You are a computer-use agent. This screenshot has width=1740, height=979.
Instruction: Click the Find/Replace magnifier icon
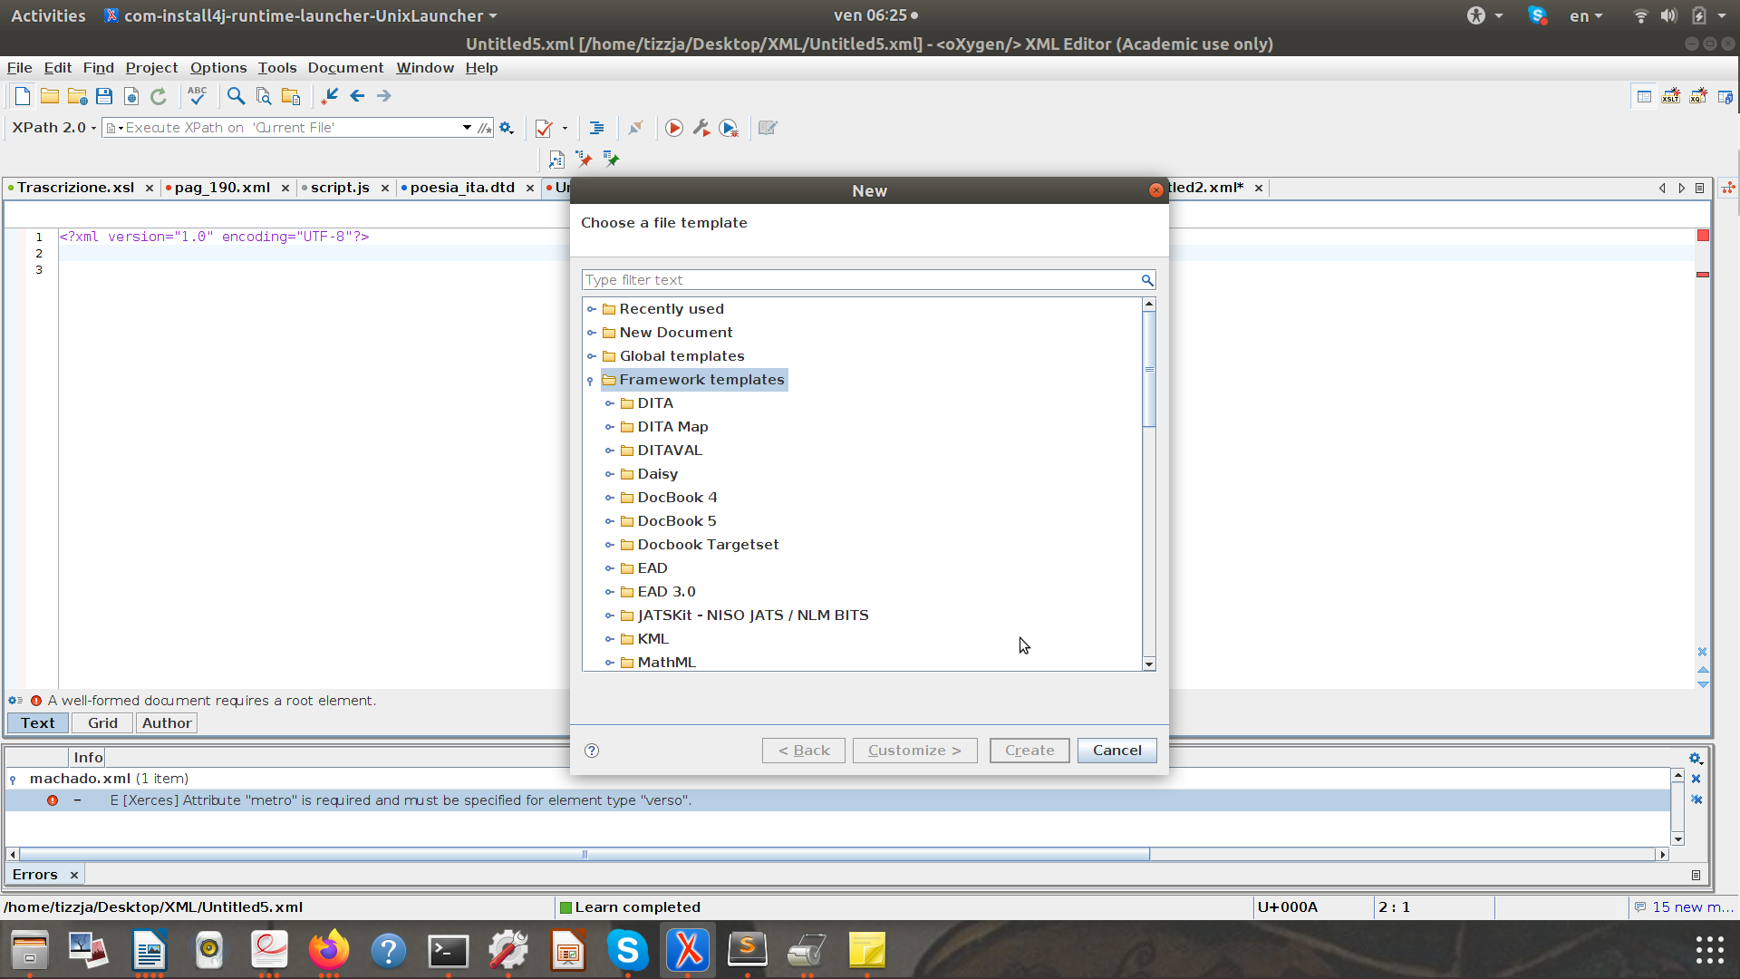236,96
